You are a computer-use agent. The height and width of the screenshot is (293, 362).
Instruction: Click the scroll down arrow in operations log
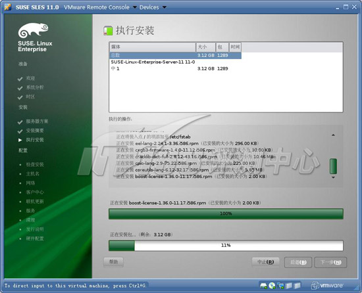click(x=333, y=177)
